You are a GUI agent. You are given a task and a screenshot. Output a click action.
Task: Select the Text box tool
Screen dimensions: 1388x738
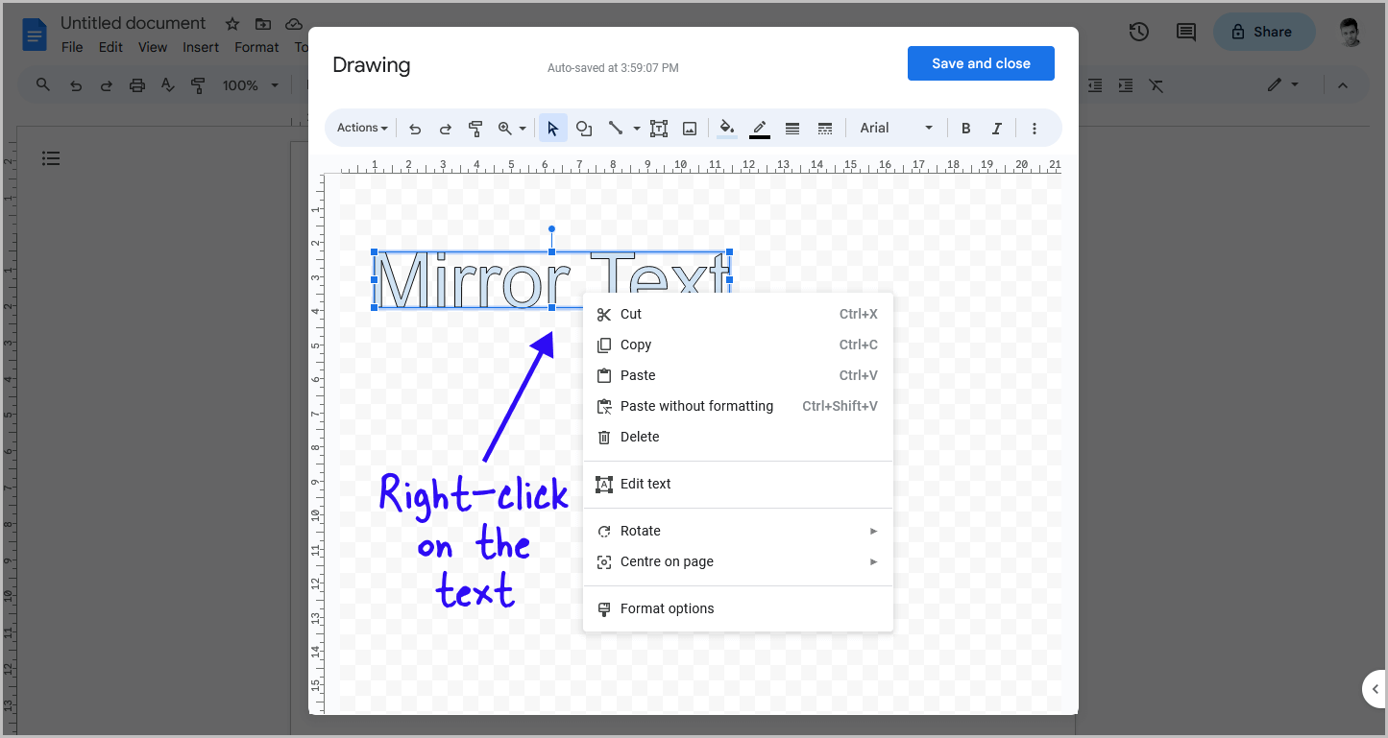[659, 128]
